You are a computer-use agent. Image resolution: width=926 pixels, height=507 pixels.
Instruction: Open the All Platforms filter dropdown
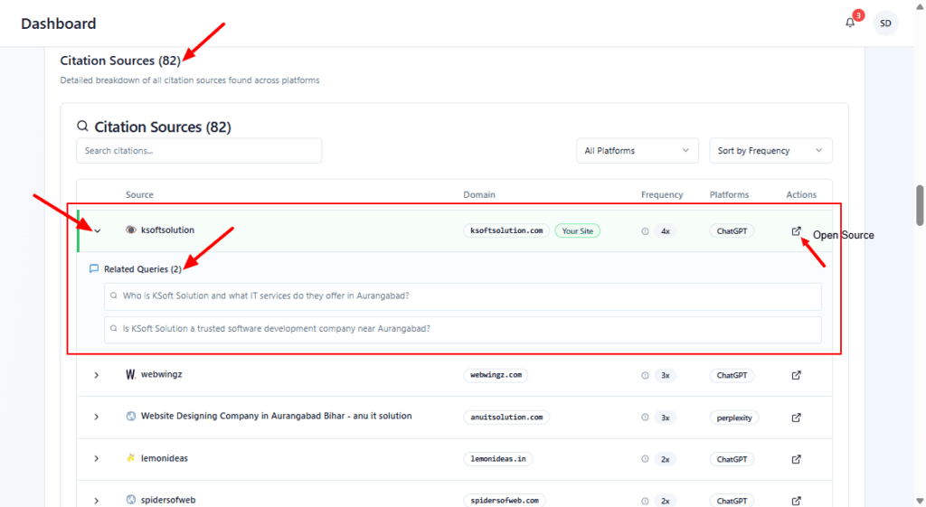coord(637,151)
